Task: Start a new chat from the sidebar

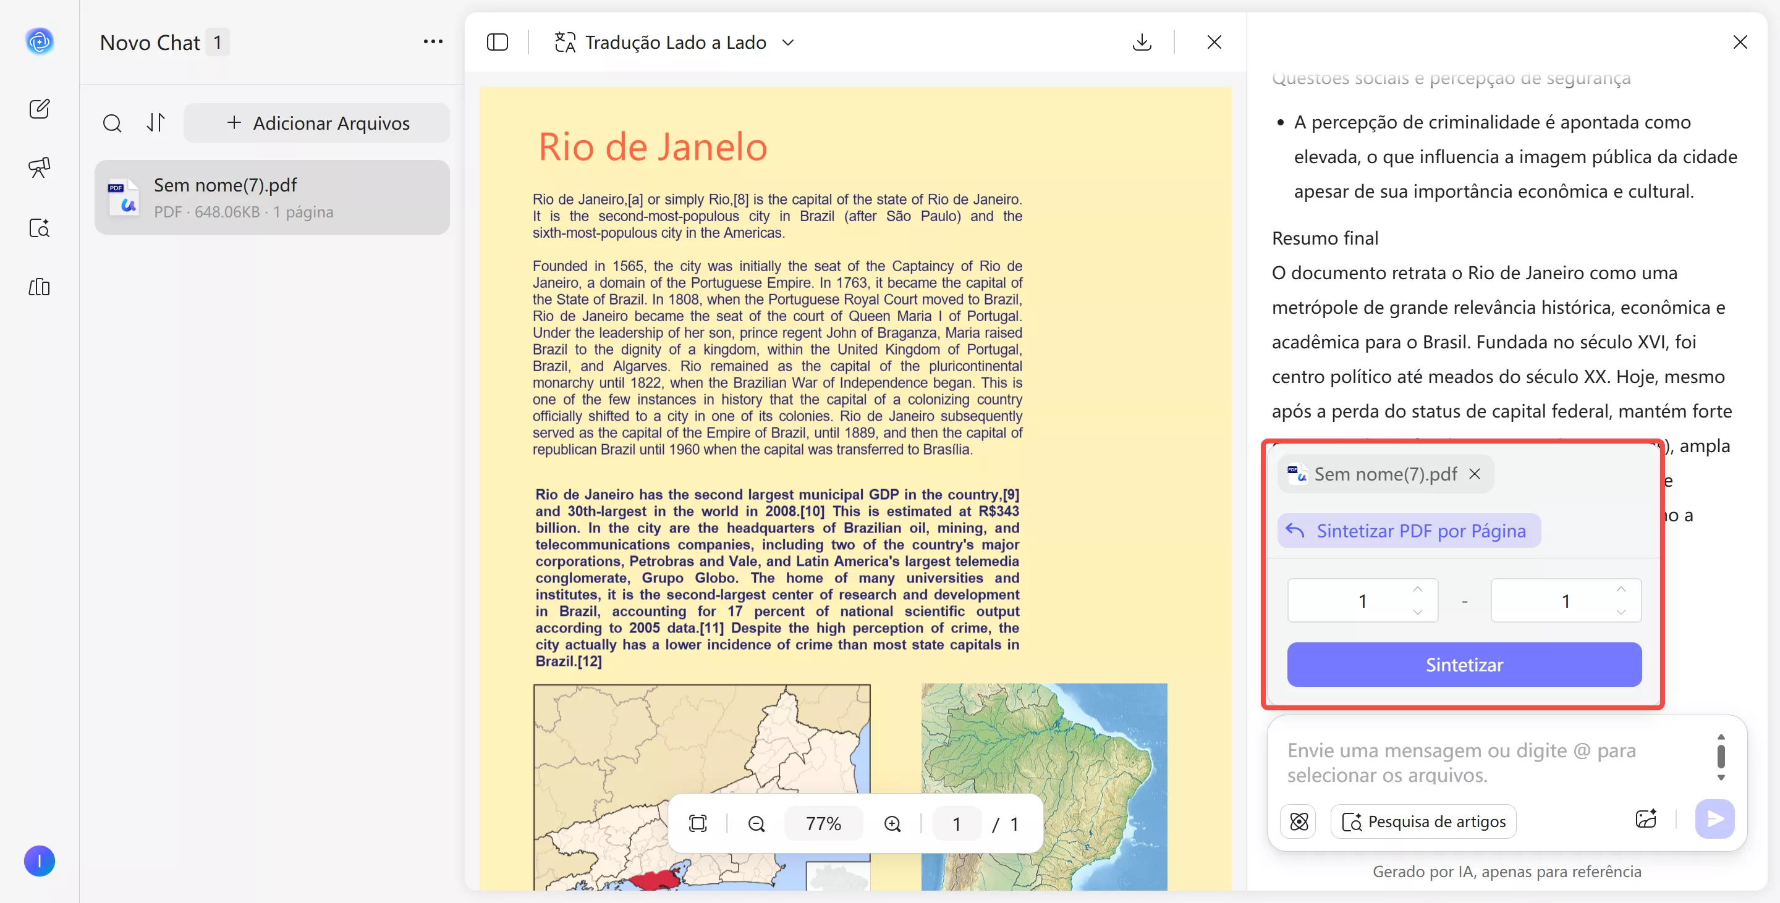Action: click(40, 108)
